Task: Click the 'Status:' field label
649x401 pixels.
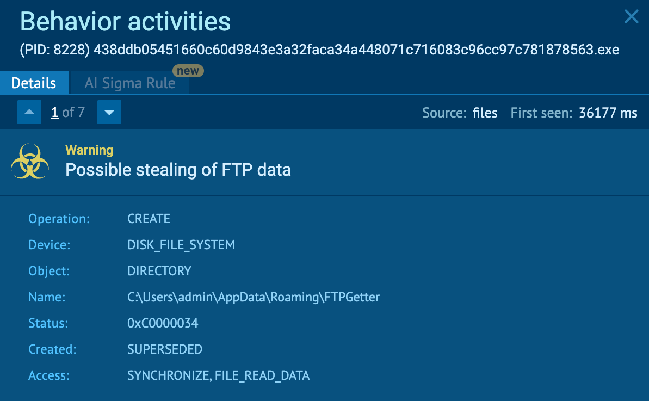Action: [x=48, y=323]
